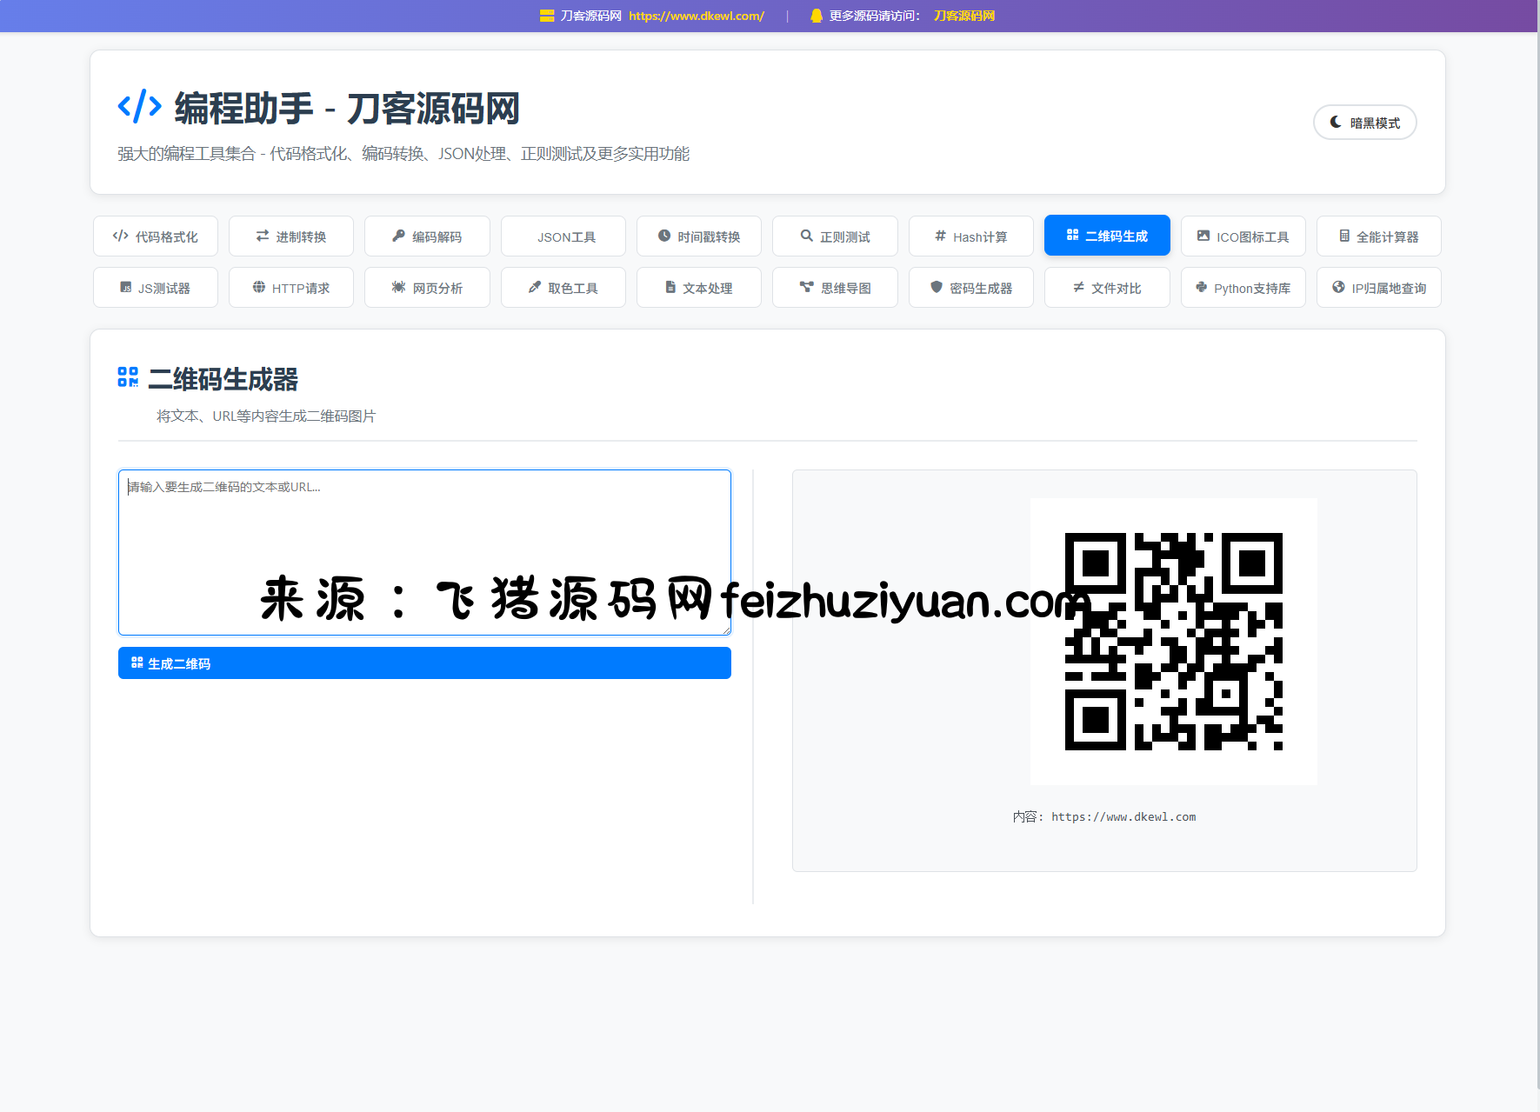Open the 编码解码 encode/decode tool
This screenshot has height=1112, width=1540.
(427, 236)
